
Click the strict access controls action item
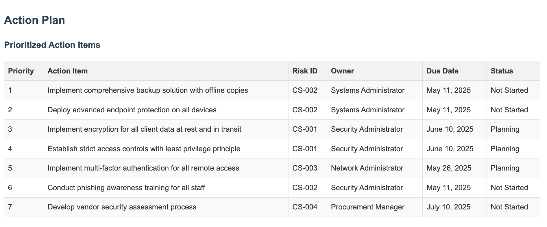point(144,149)
